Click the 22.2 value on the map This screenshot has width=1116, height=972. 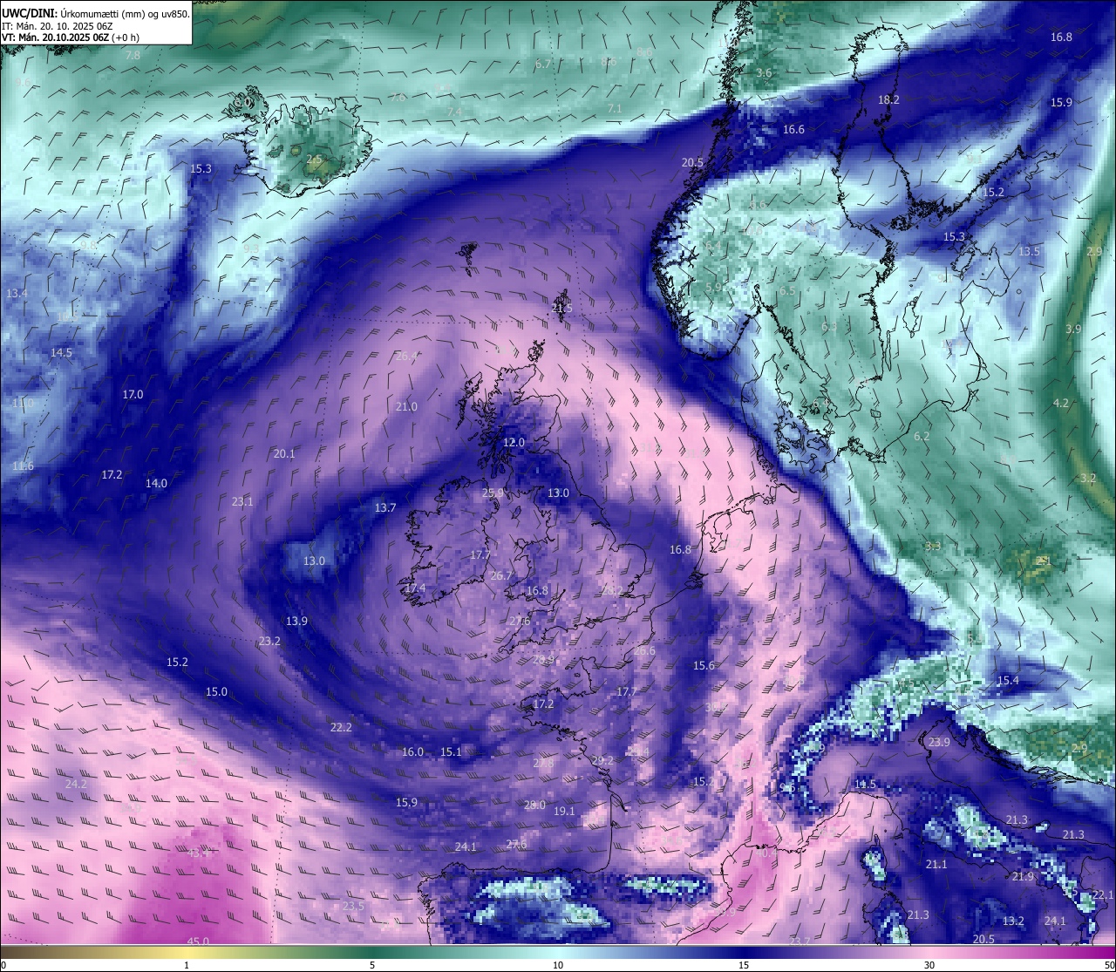[x=341, y=727]
